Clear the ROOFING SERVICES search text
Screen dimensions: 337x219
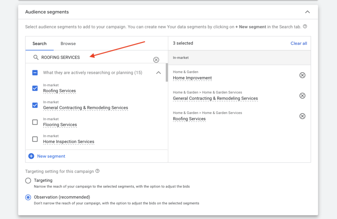click(x=156, y=60)
